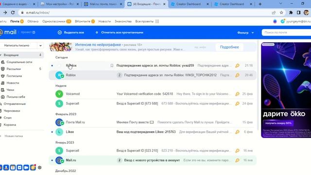311x175 pixels.
Task: Toggle the flag on Roblox yvaz259 email
Action: [x=112, y=66]
